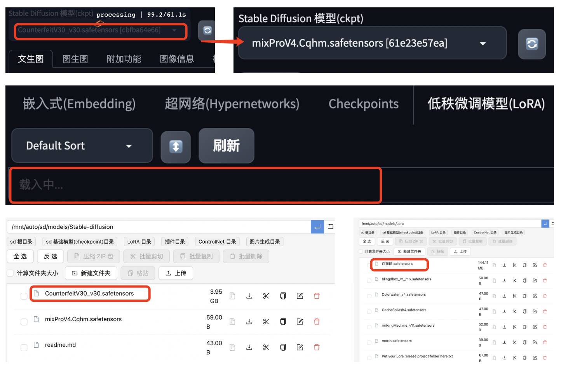Image resolution: width=568 pixels, height=376 pixels.
Task: Click 上传 in the Stable-diffusion panel
Action: (x=176, y=273)
